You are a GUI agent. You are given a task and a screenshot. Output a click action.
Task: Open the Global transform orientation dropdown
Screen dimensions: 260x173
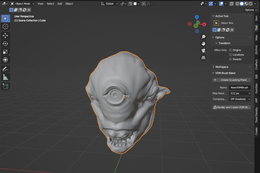click(109, 3)
